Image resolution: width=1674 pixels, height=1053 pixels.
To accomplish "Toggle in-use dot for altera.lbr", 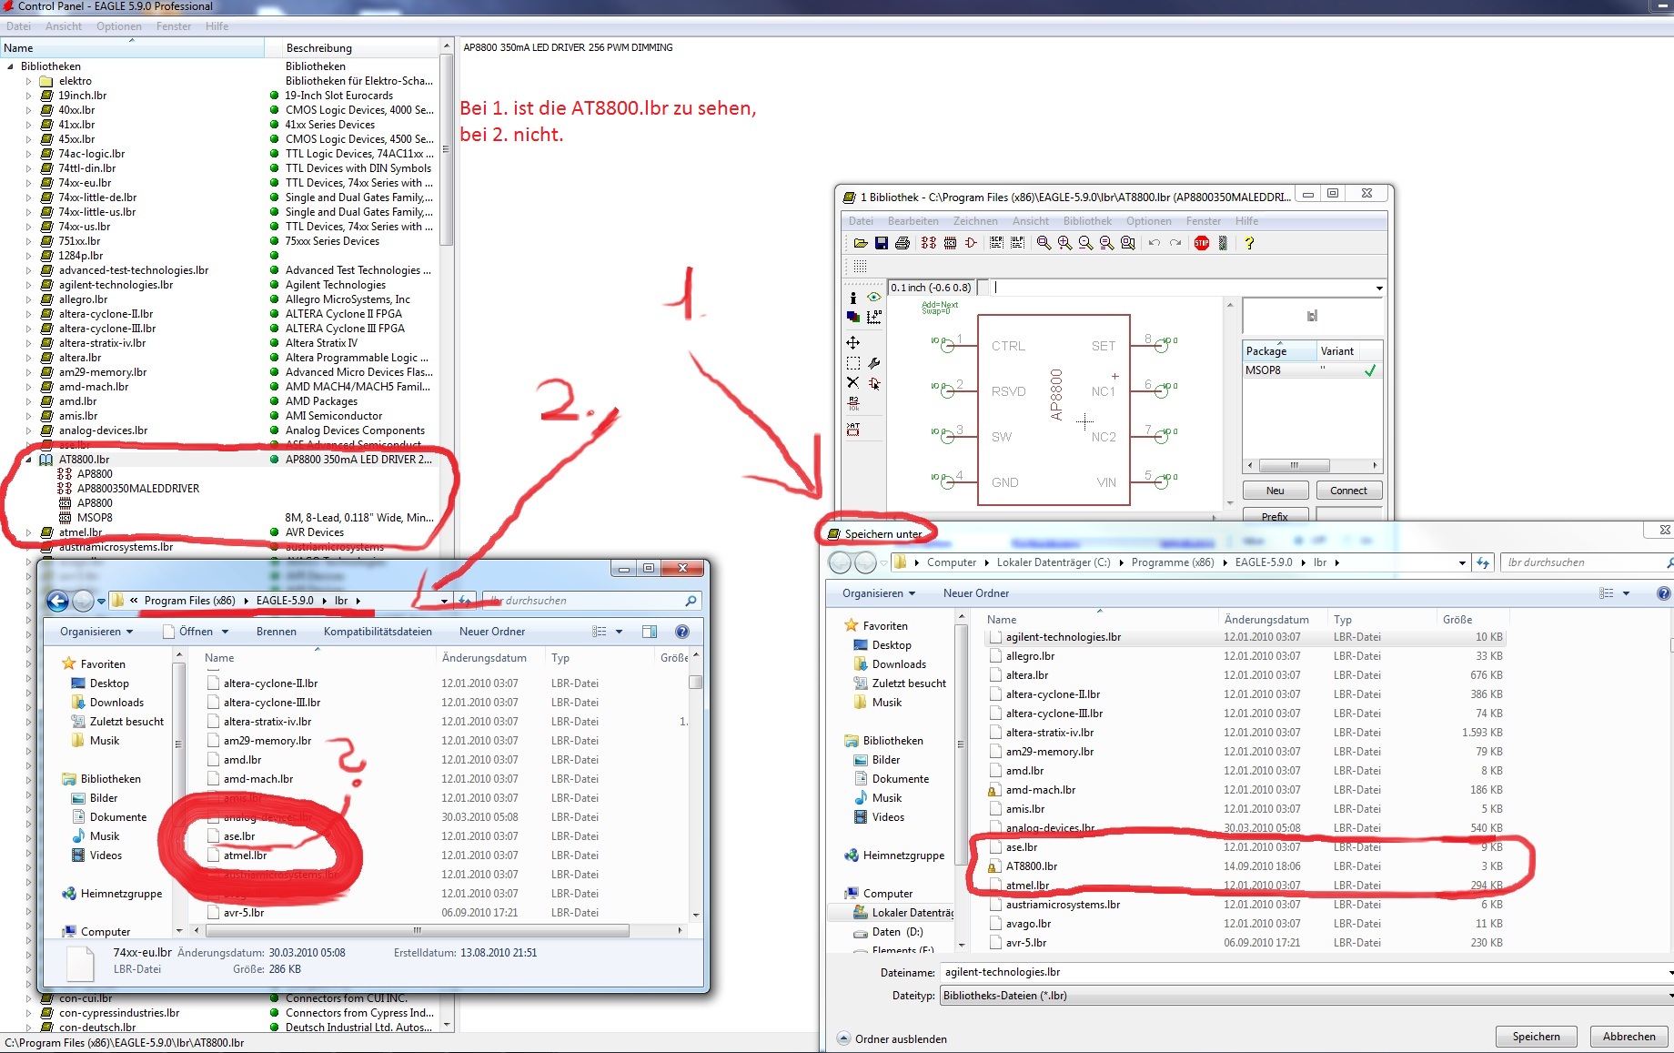I will [x=274, y=358].
